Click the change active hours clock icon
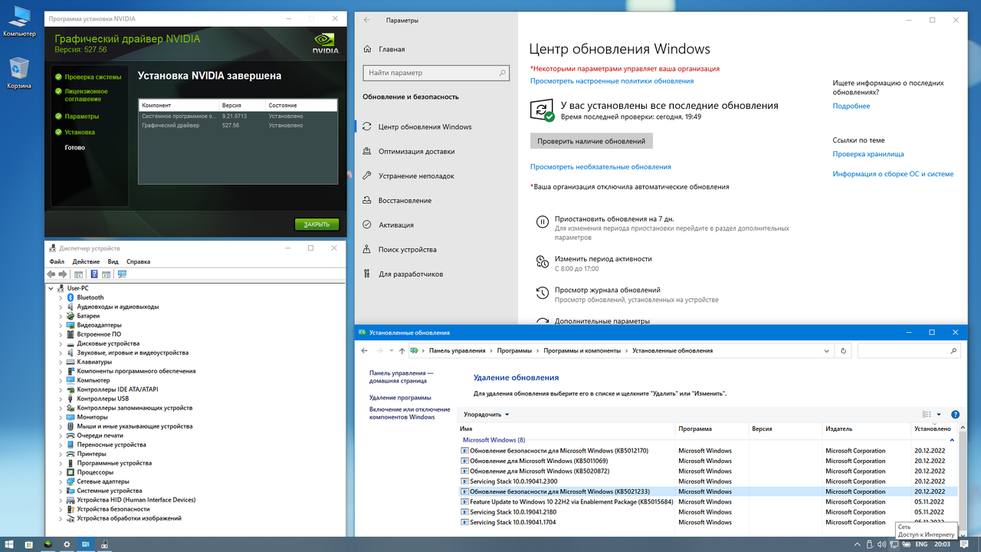The width and height of the screenshot is (981, 552). point(542,261)
